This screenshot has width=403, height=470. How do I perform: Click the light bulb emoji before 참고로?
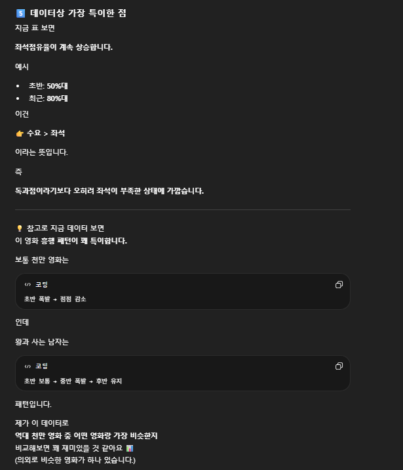click(x=20, y=228)
